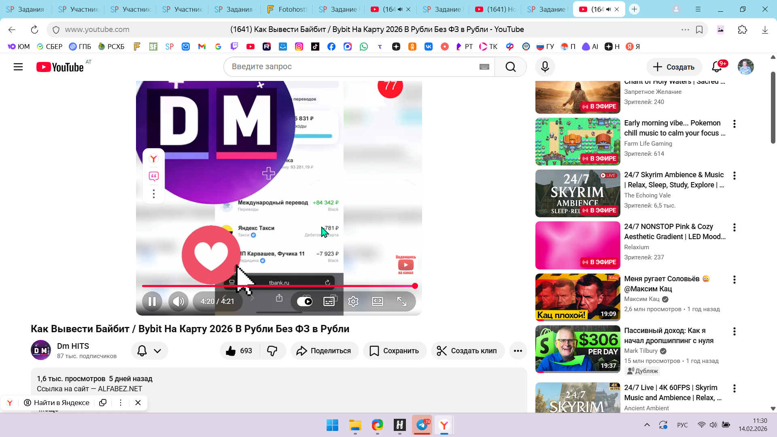Screen dimensions: 777x437
Task: Open YouTube notifications bell
Action: [x=717, y=67]
